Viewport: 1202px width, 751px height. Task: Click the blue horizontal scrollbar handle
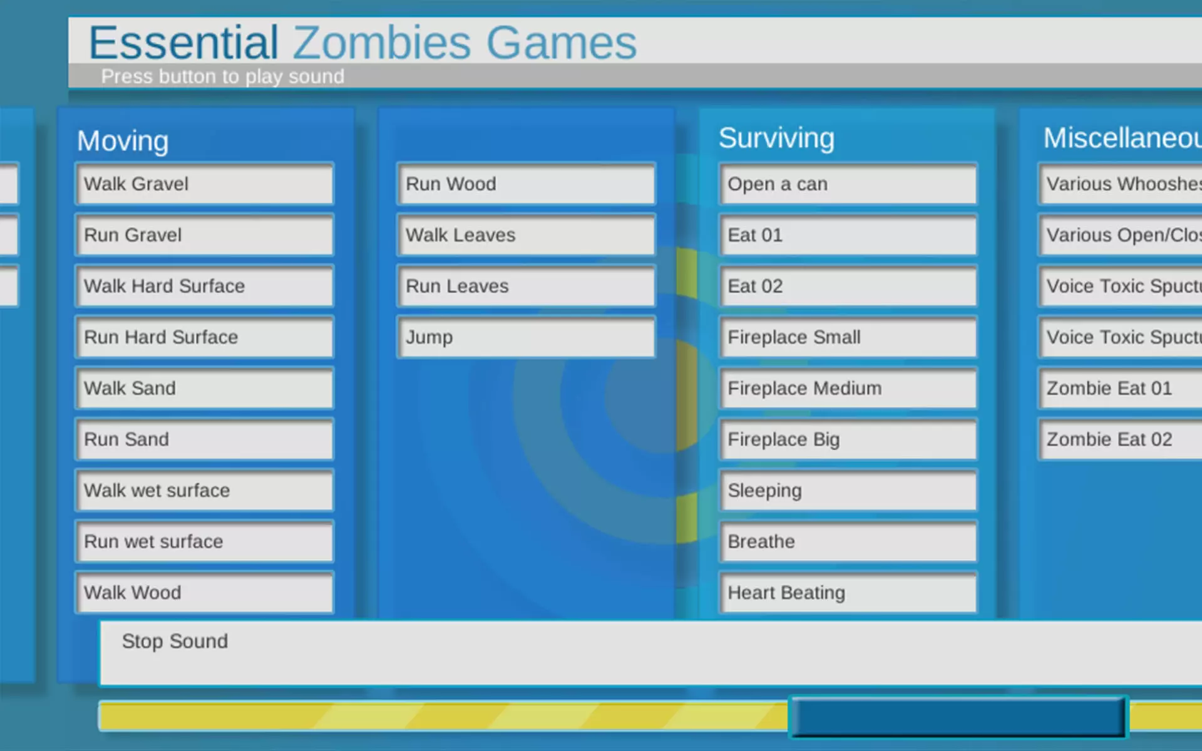958,717
